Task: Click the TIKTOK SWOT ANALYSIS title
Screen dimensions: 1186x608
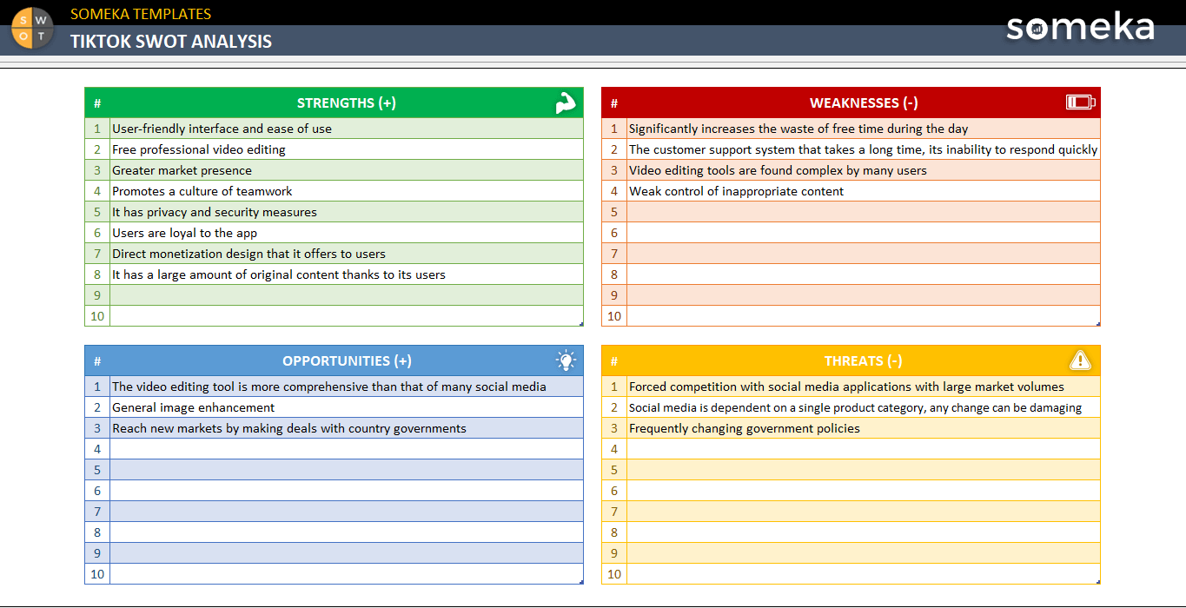Action: pos(171,41)
